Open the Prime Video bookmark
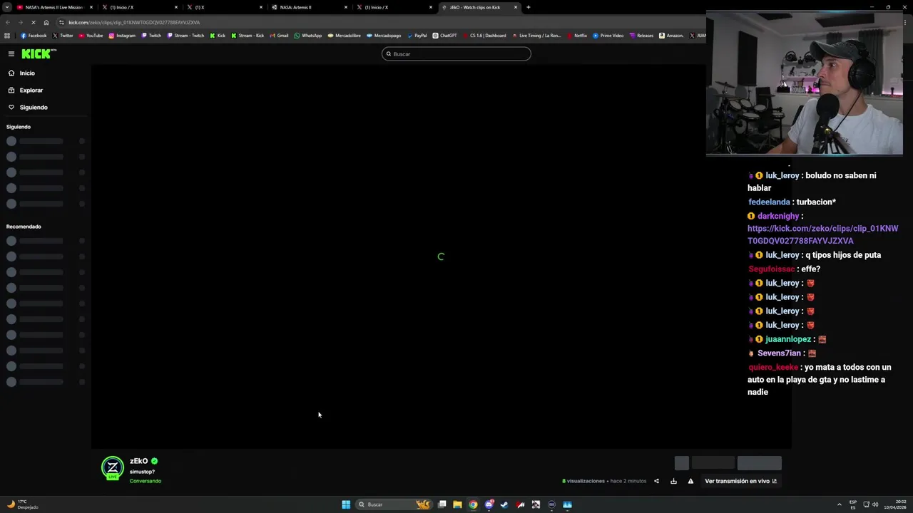 pos(608,36)
